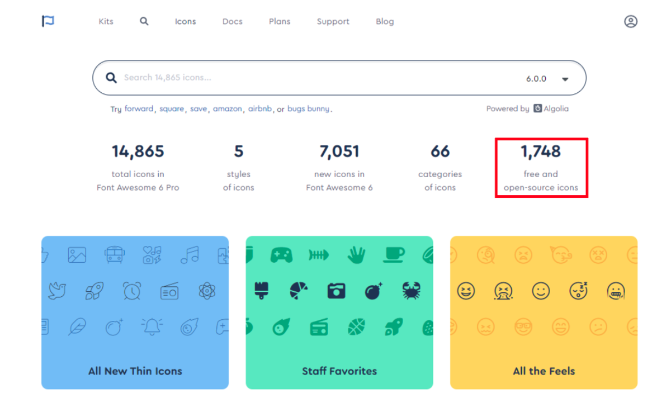Click the paint brush icon
Viewport: 671px width, 398px height.
[262, 291]
